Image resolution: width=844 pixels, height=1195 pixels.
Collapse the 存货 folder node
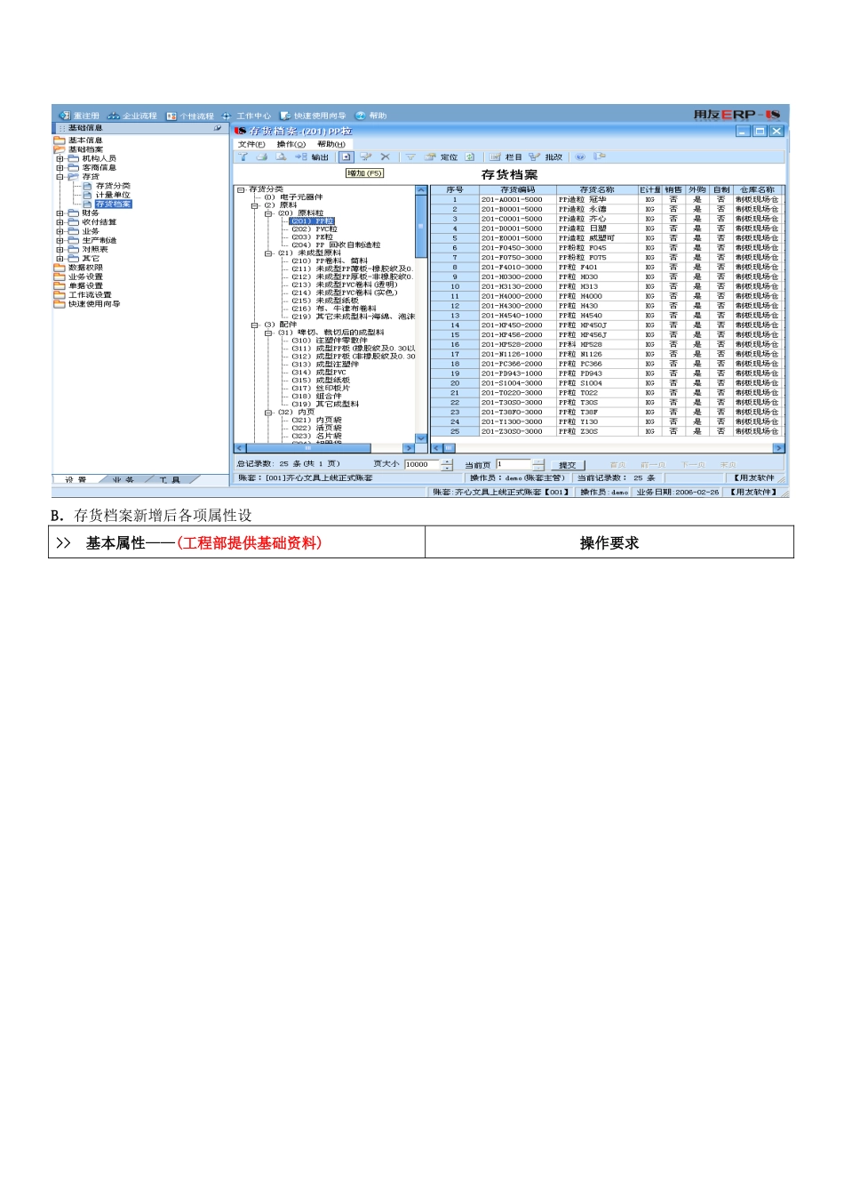point(60,177)
